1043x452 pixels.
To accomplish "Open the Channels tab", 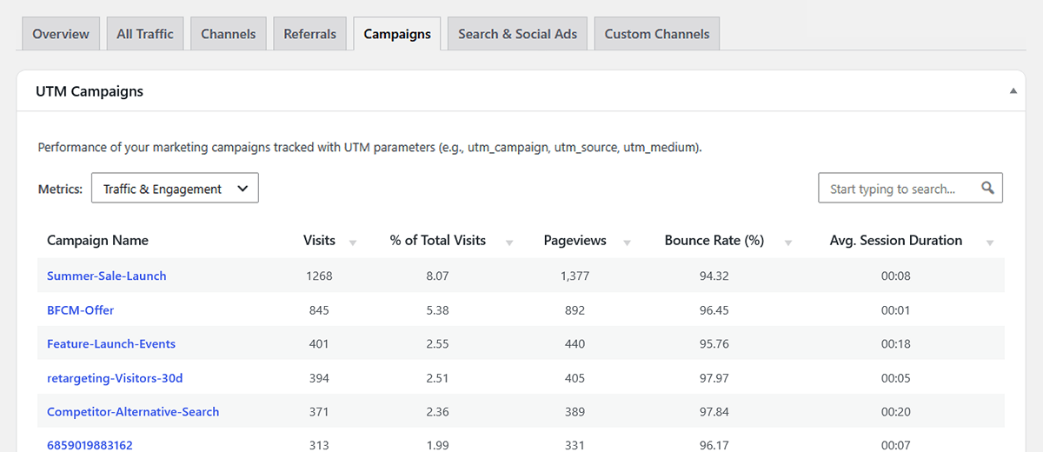I will pyautogui.click(x=229, y=34).
